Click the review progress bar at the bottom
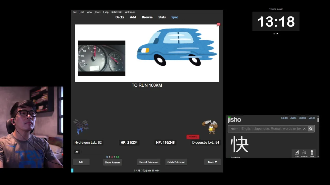 point(147,170)
